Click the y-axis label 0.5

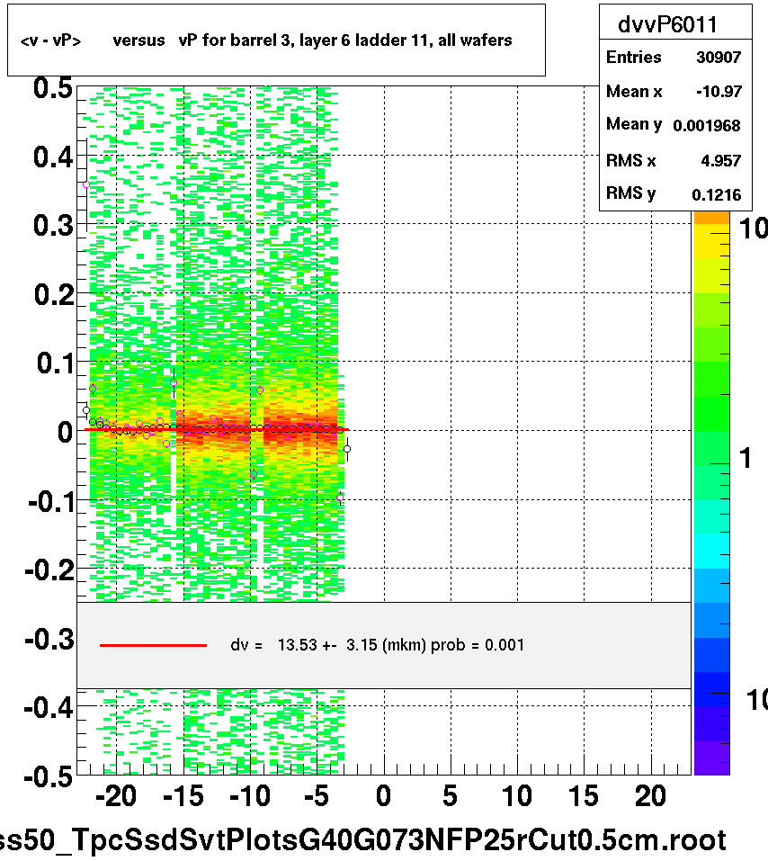click(53, 88)
